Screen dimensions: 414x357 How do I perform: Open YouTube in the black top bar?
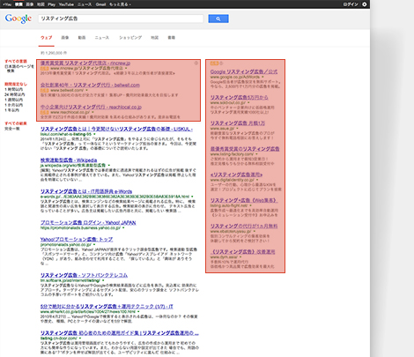pos(66,4)
